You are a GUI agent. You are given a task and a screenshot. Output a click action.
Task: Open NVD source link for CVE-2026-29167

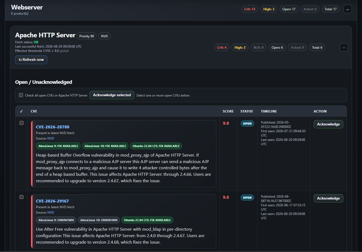pyautogui.click(x=51, y=213)
